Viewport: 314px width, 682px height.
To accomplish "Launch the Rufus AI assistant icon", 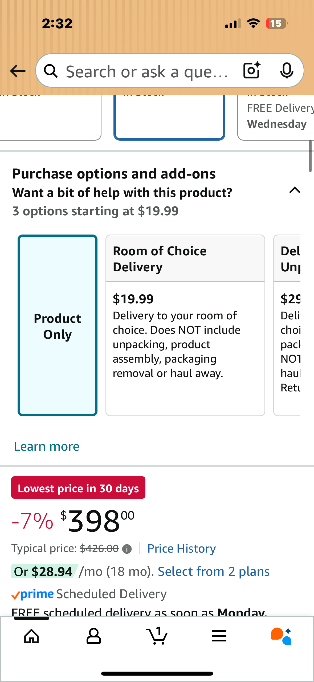I will 281,636.
